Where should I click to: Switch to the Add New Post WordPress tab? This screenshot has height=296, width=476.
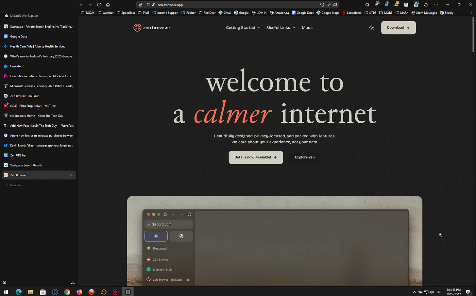click(x=39, y=126)
